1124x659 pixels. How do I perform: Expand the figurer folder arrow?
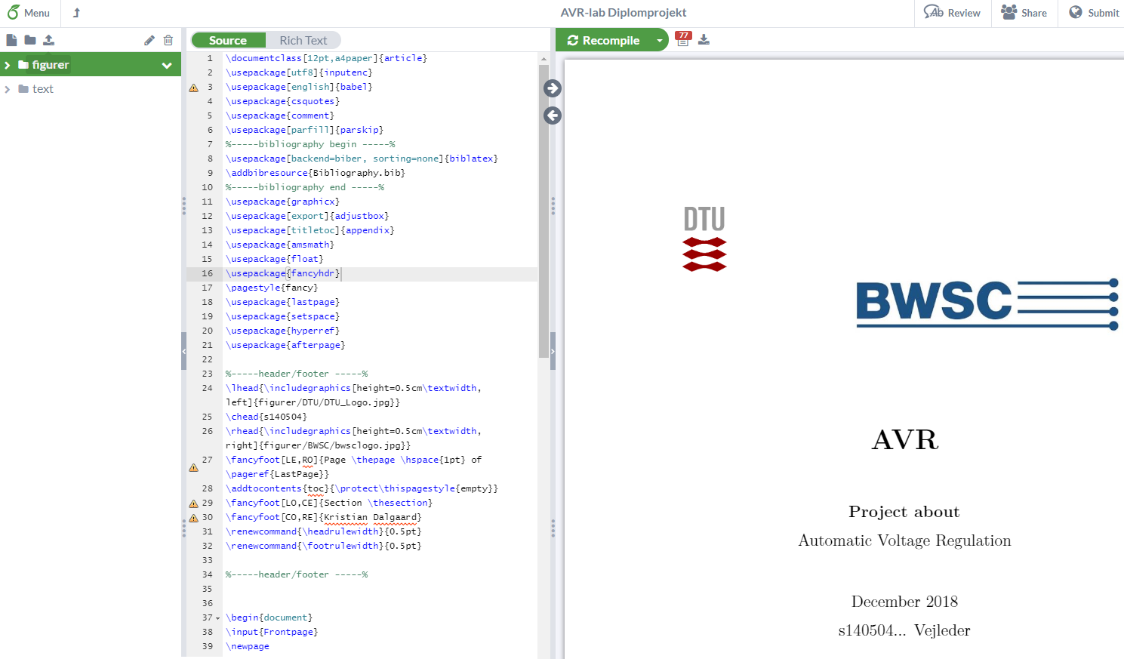[8, 65]
